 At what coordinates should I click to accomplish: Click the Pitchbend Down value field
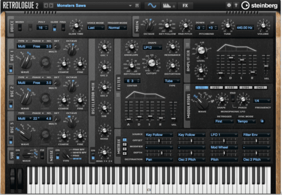tap(200, 28)
